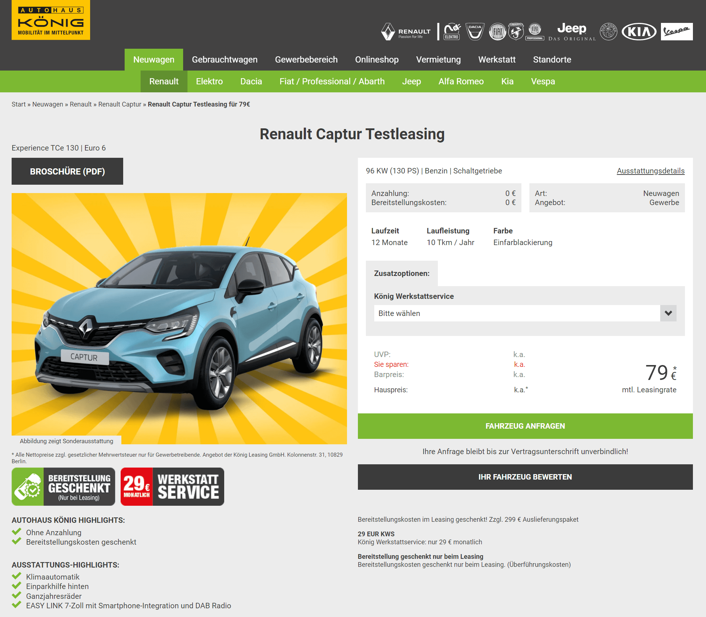Click the Ganzjahresräder highlight item

[x=54, y=596]
